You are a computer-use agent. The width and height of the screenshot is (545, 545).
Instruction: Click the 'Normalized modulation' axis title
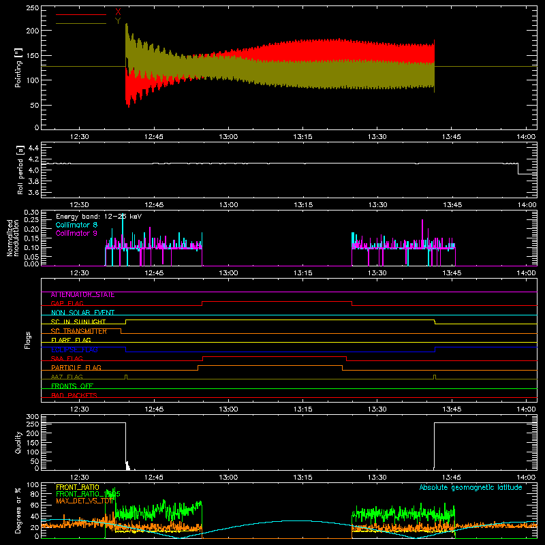(13, 238)
